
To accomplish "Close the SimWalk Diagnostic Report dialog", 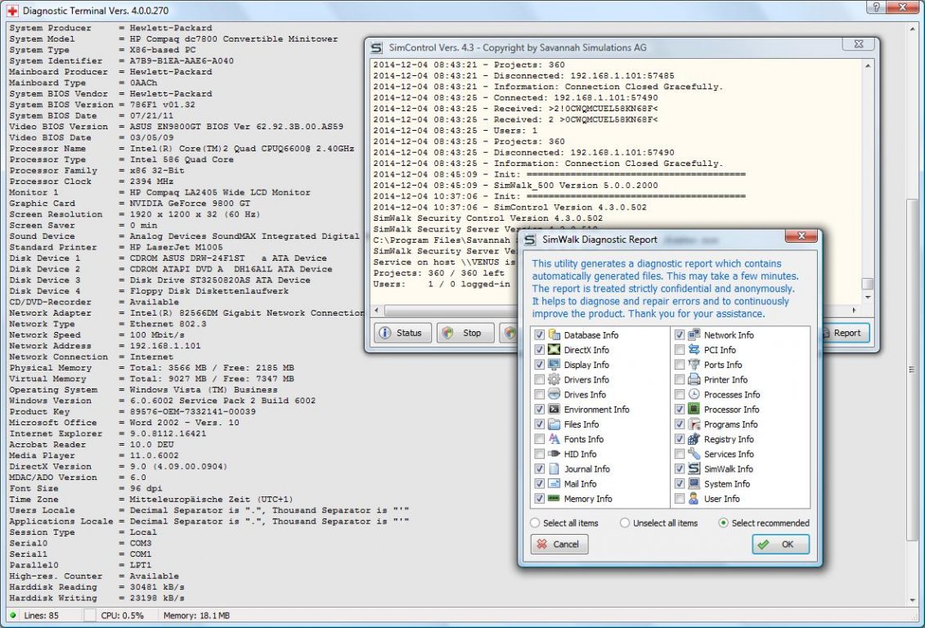I will tap(802, 235).
